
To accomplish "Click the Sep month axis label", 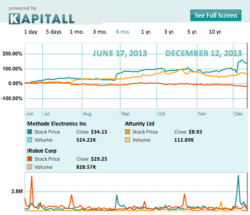I will click(x=126, y=114).
